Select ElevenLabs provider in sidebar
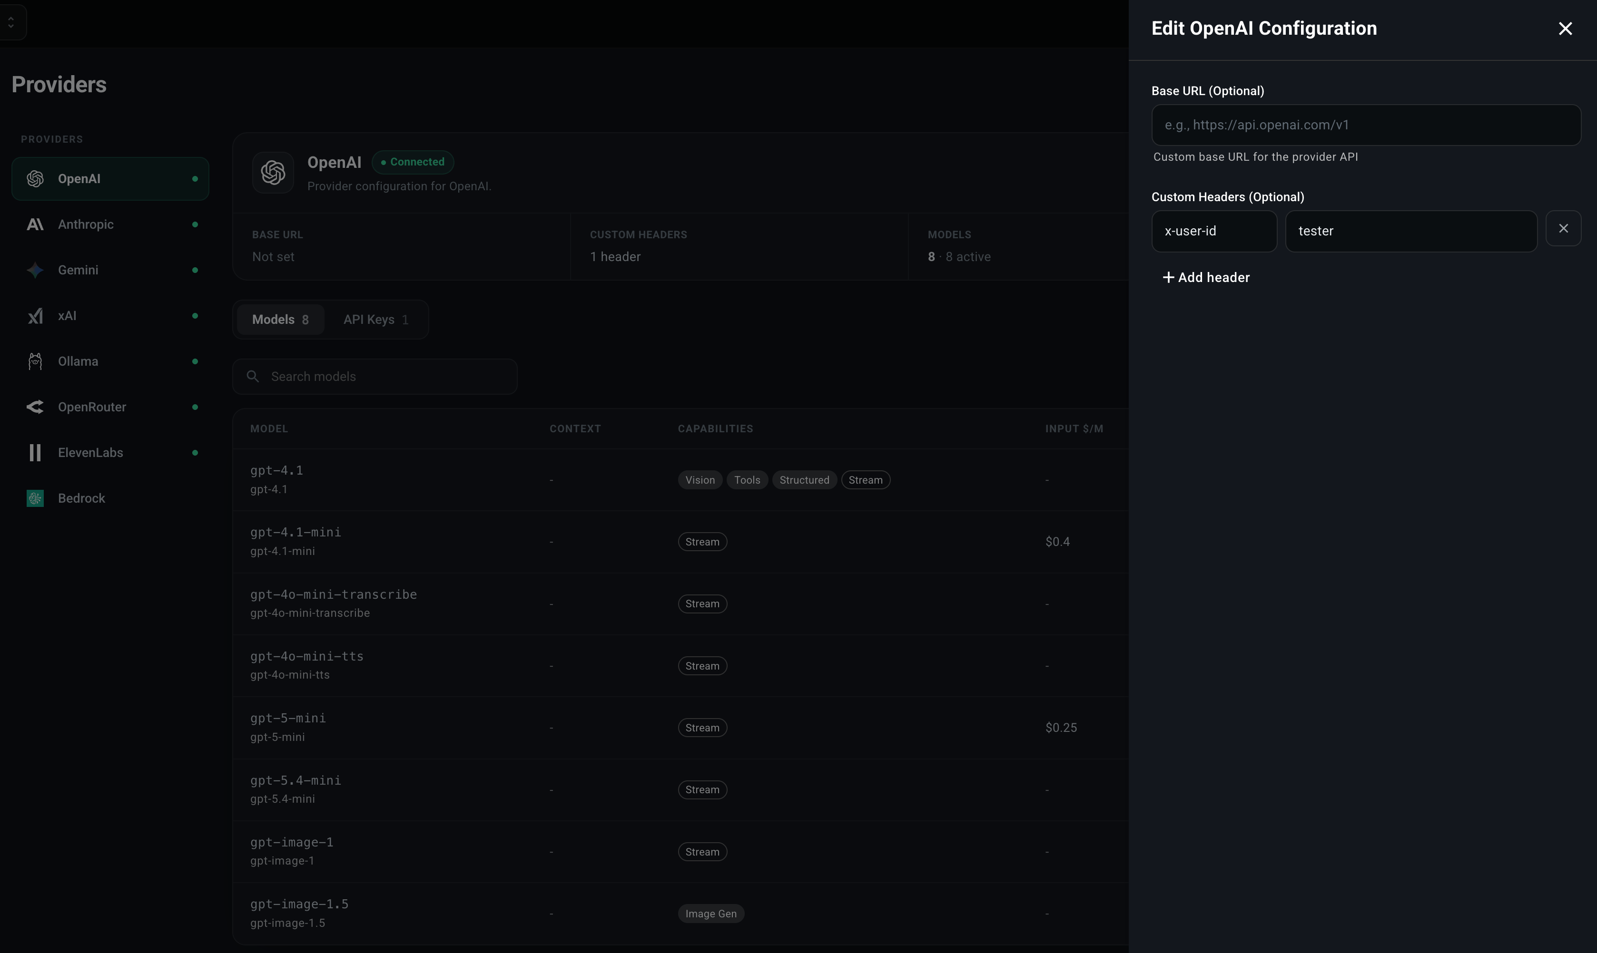The width and height of the screenshot is (1597, 953). click(x=110, y=452)
